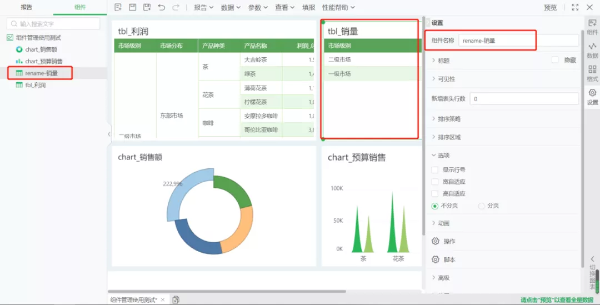Undo the last action

(x=162, y=7)
